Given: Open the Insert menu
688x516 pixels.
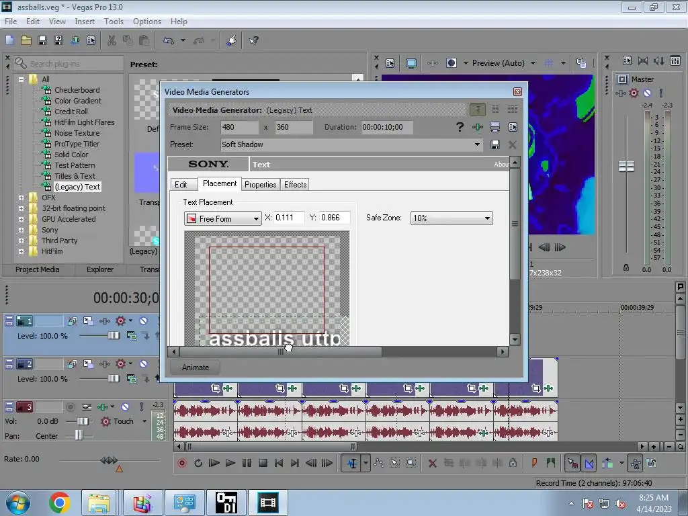Looking at the screenshot, I should point(85,21).
